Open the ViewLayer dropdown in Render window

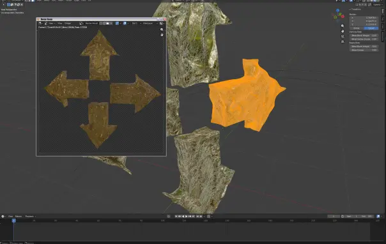point(150,24)
